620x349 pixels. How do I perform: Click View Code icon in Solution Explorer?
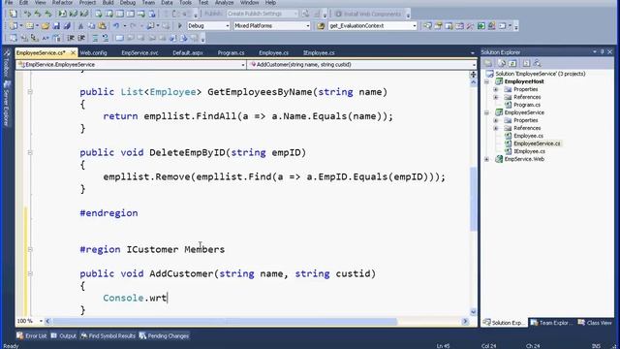coord(526,63)
